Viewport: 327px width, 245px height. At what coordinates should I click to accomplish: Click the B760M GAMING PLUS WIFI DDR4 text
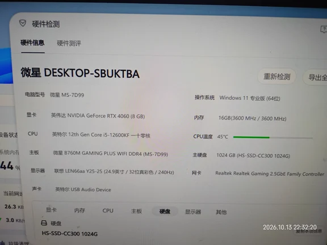click(111, 154)
